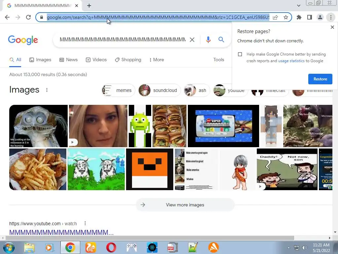Go back to previous page
338x254 pixels.
click(x=7, y=17)
